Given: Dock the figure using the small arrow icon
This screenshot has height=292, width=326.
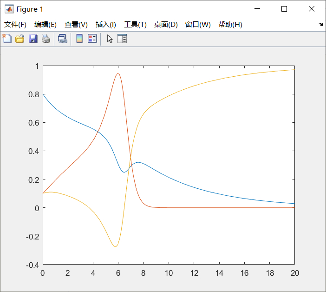Looking at the screenshot, I should [321, 25].
